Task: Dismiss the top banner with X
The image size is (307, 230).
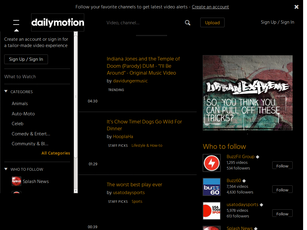Action: [297, 7]
